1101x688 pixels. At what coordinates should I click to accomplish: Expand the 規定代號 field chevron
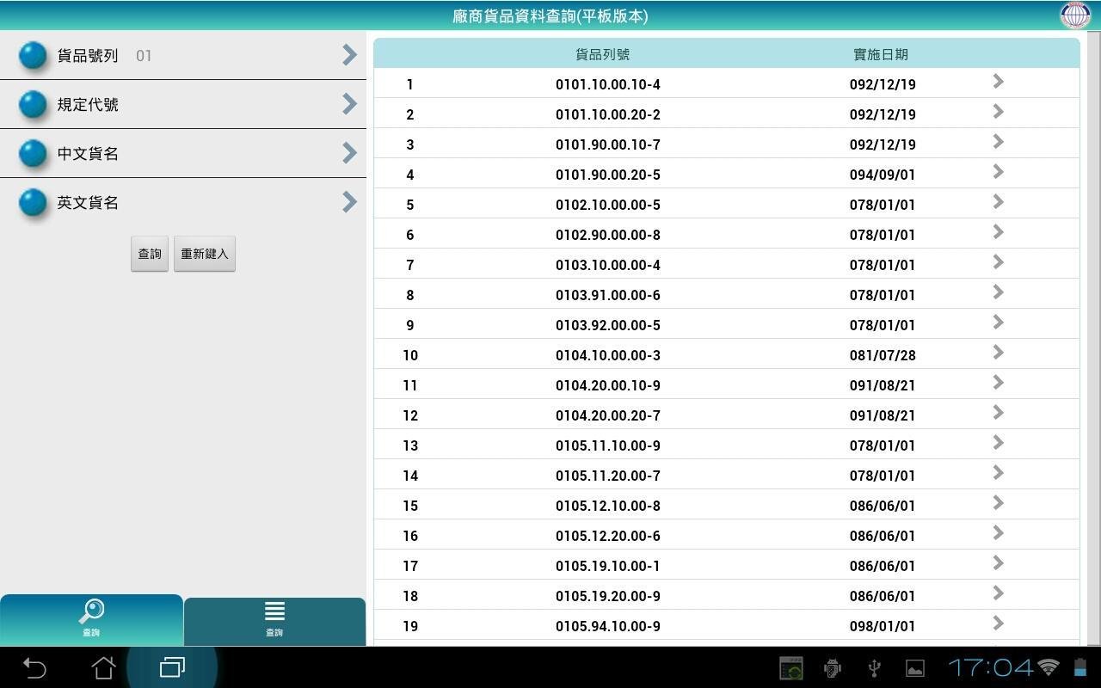click(x=349, y=104)
